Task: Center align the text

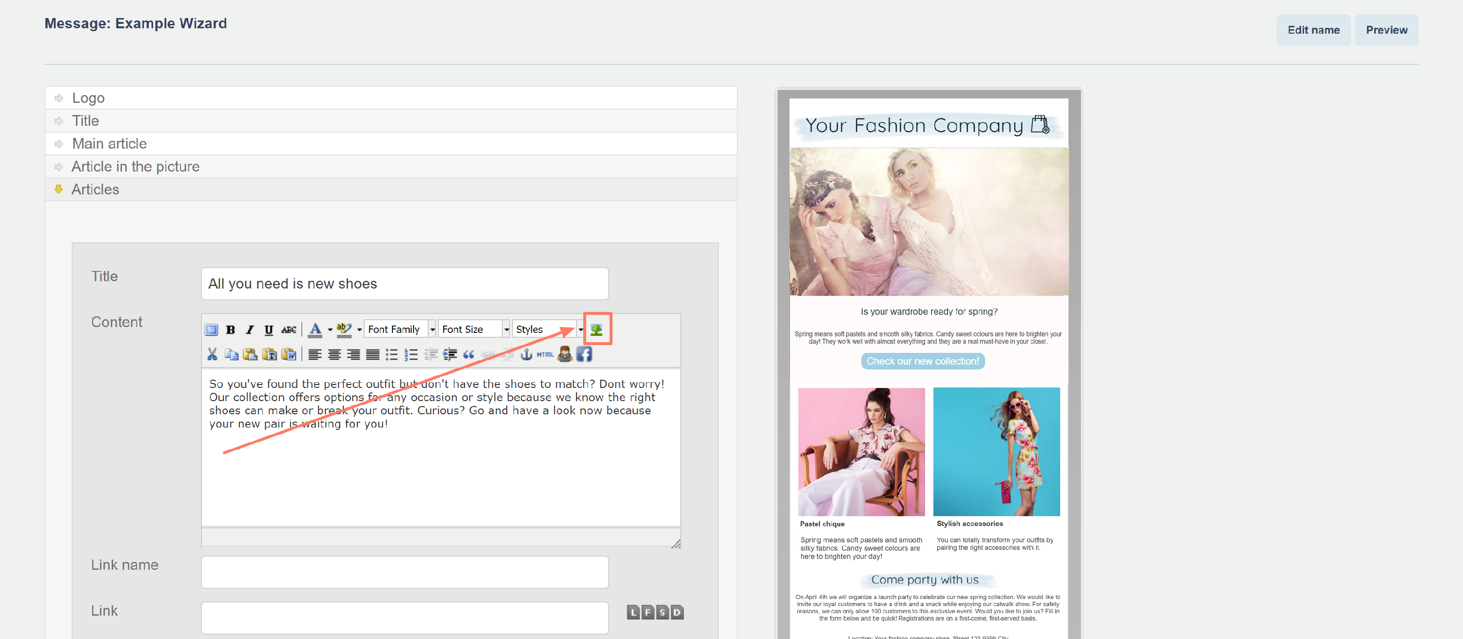Action: pos(334,355)
